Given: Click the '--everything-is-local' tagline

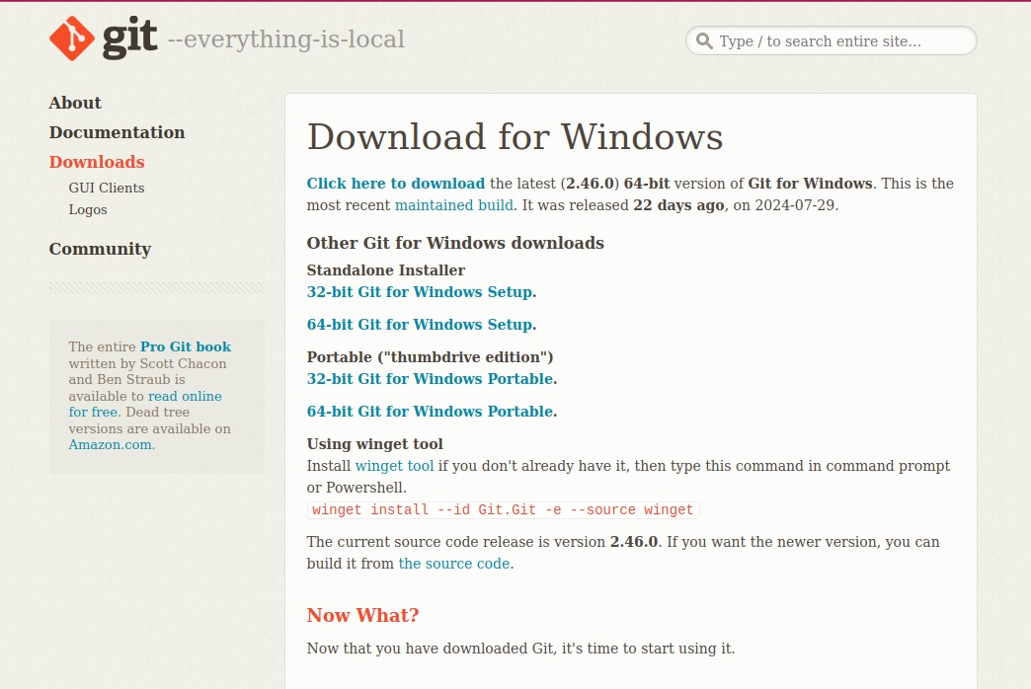Looking at the screenshot, I should (286, 39).
